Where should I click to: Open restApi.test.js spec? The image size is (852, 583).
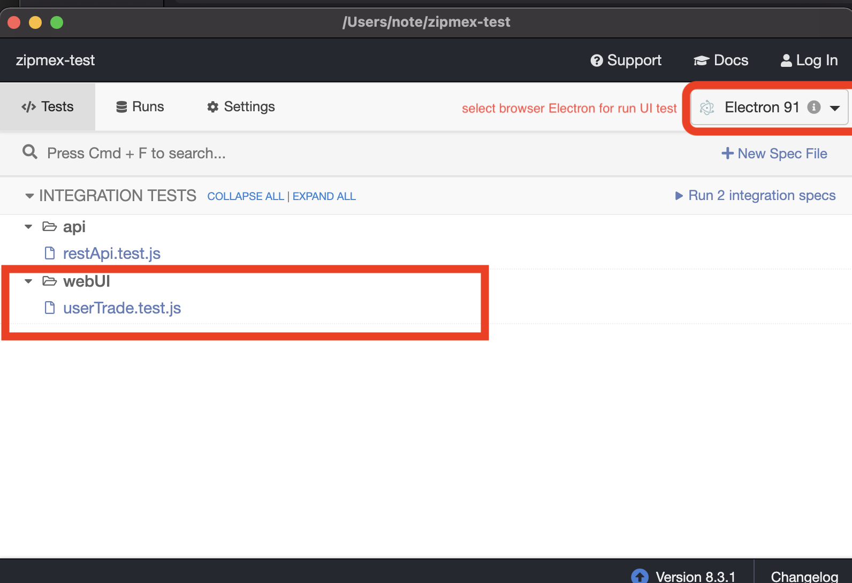point(112,254)
